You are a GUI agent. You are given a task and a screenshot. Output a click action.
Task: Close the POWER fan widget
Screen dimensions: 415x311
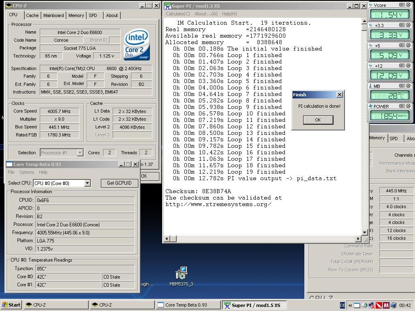408,106
